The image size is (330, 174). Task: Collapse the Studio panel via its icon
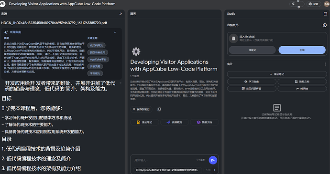coord(325,14)
